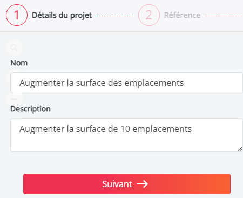Click the faint magnifier zoom icon

pos(14,48)
